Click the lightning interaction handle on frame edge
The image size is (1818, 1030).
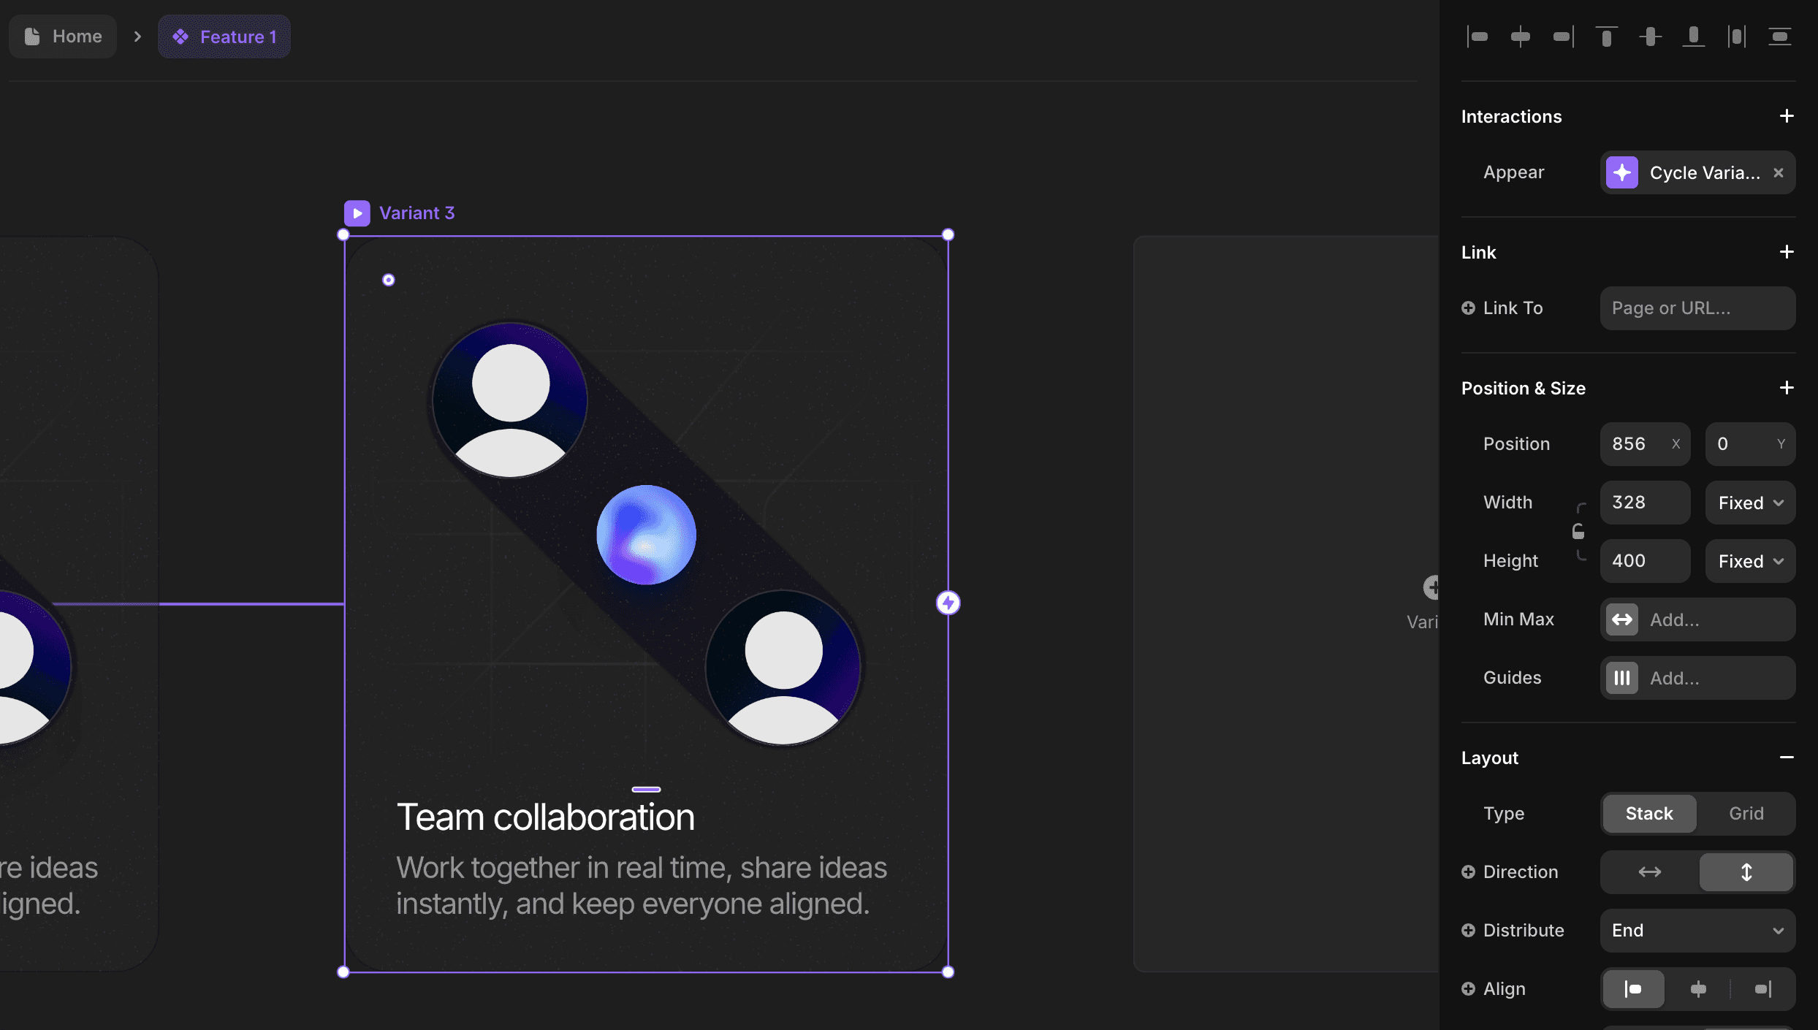click(x=948, y=603)
